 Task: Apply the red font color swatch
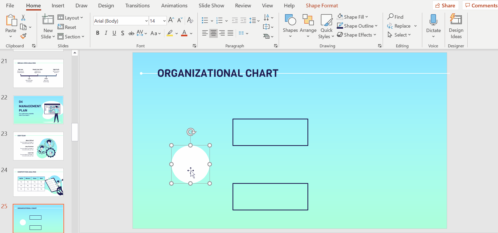click(184, 33)
